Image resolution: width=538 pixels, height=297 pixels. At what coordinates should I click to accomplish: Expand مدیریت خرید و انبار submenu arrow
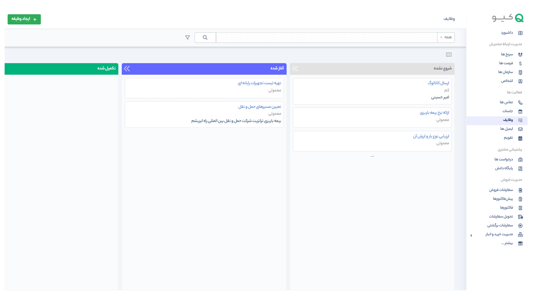(x=471, y=236)
